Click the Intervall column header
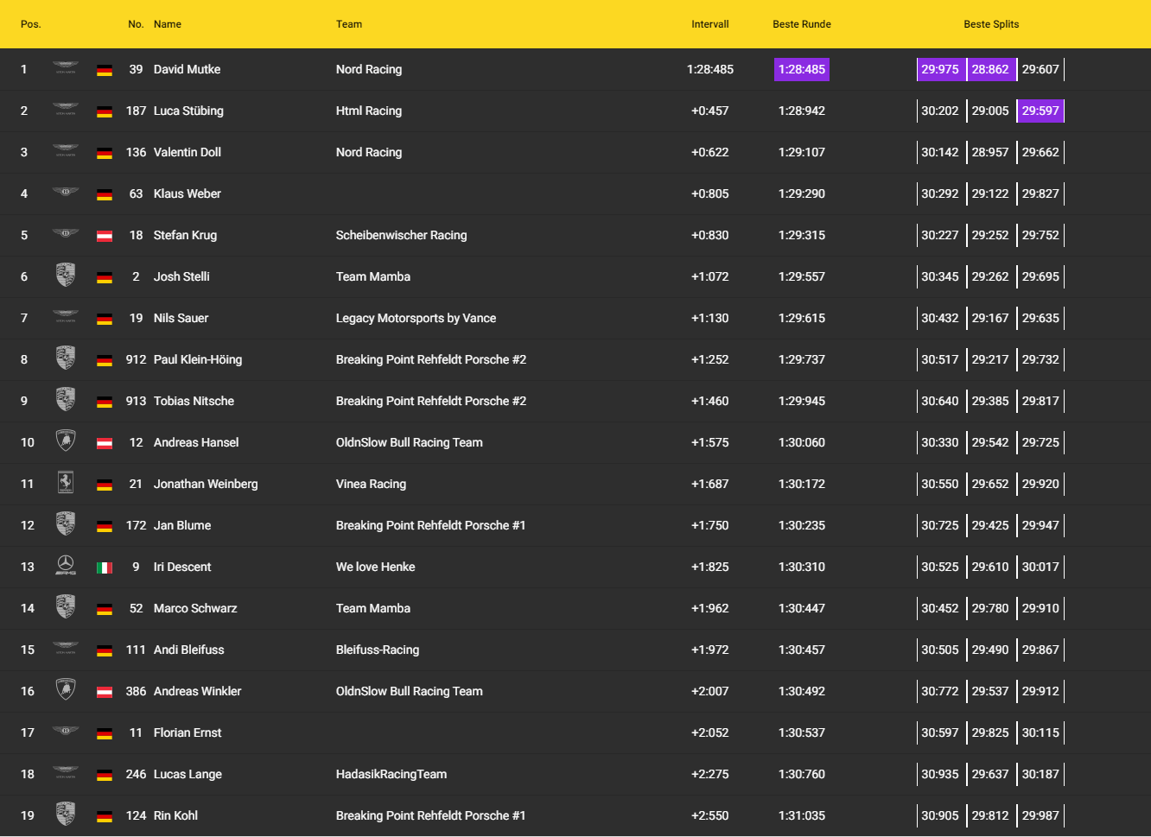 (709, 24)
